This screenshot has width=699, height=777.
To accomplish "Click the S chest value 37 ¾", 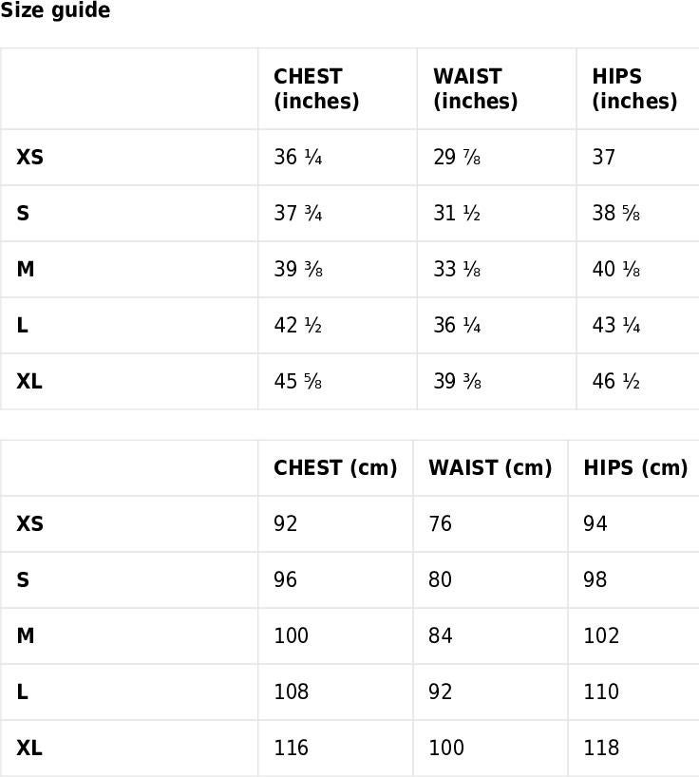I will 297,213.
